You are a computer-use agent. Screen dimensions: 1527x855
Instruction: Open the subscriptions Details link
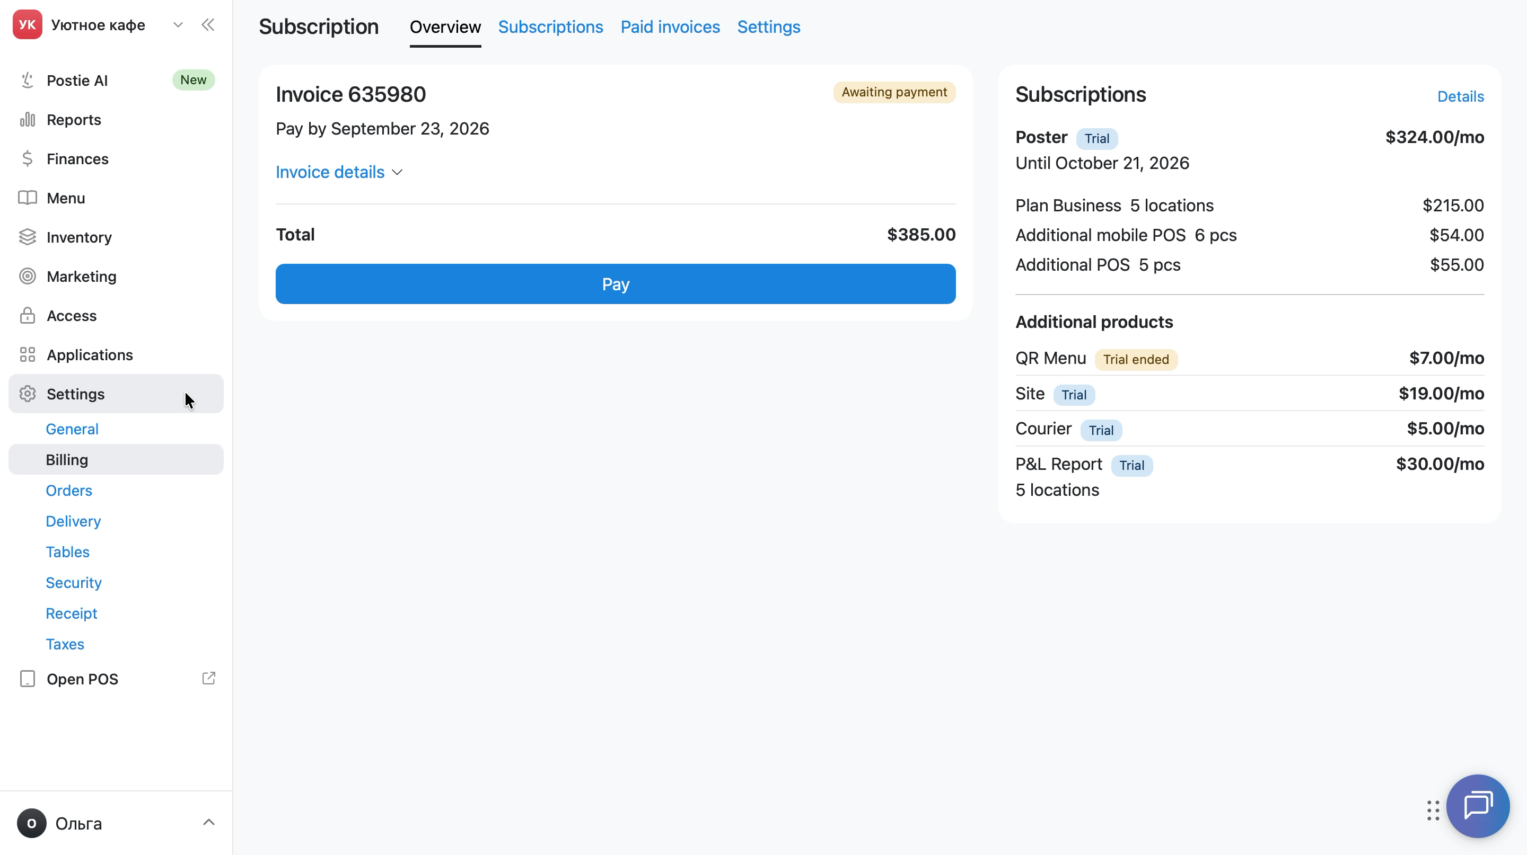point(1460,96)
